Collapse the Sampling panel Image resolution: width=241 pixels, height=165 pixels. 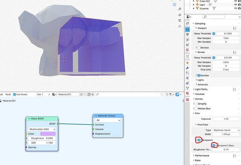tap(193, 23)
